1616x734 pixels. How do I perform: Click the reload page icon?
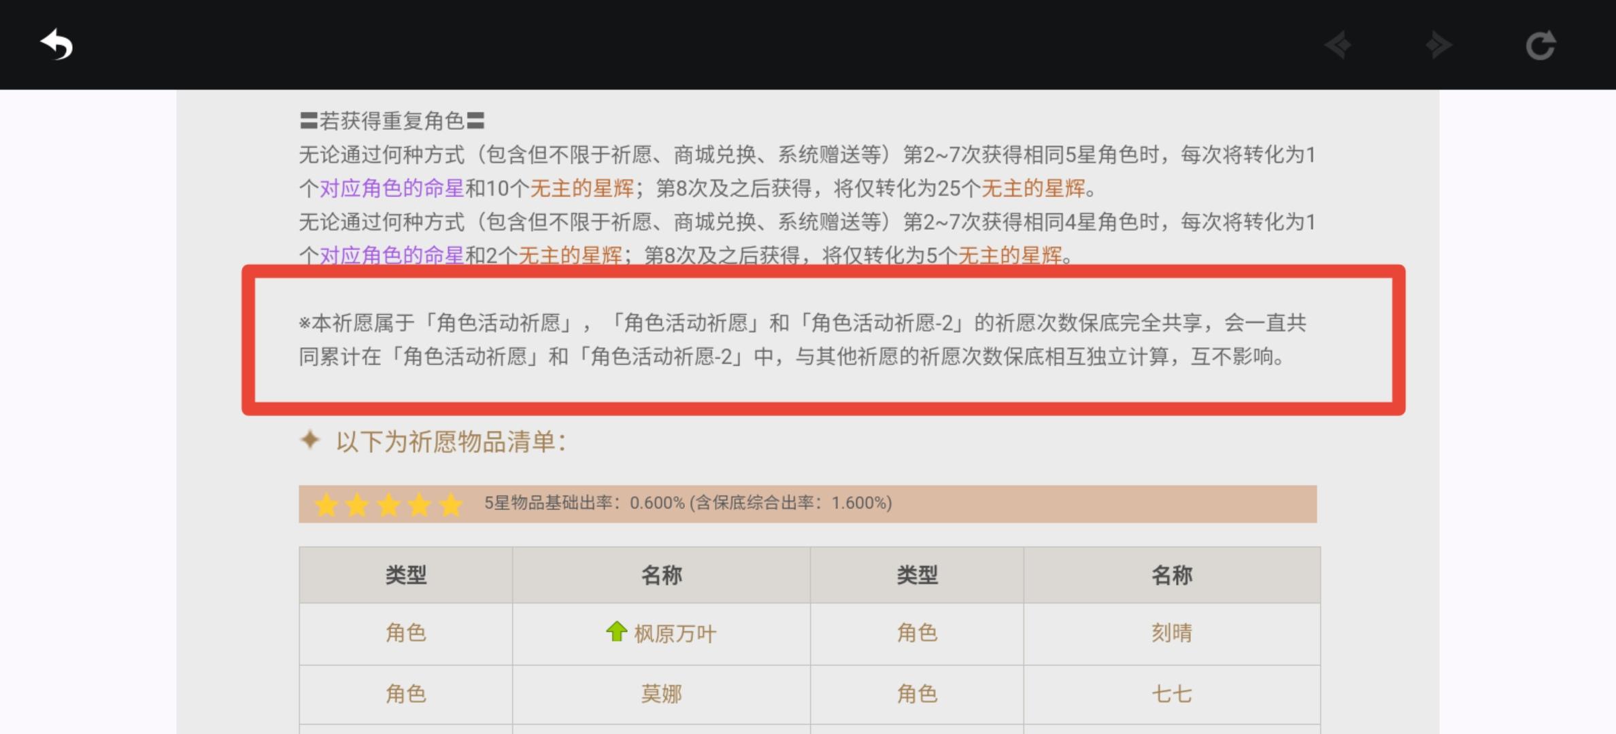[1540, 46]
